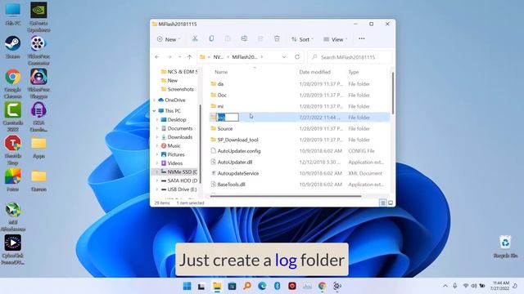Sort by the Type column header

tap(354, 72)
